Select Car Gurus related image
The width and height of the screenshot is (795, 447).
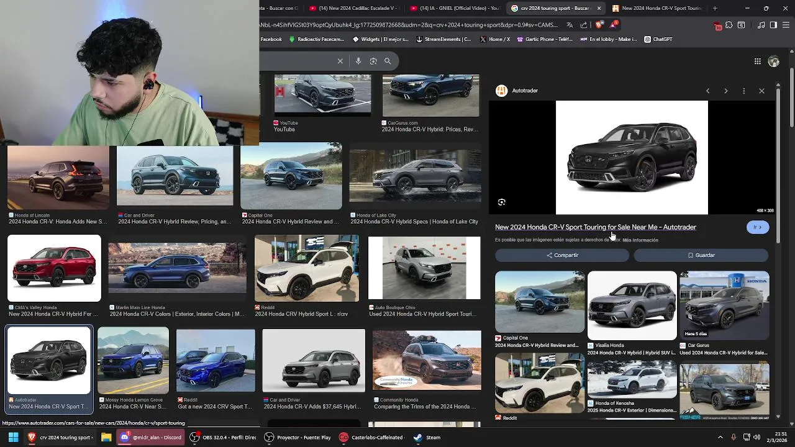(724, 305)
